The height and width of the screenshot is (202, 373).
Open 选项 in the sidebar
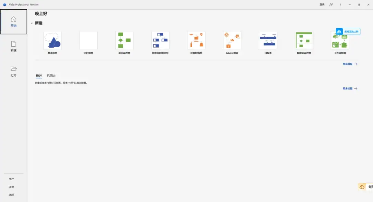12,195
